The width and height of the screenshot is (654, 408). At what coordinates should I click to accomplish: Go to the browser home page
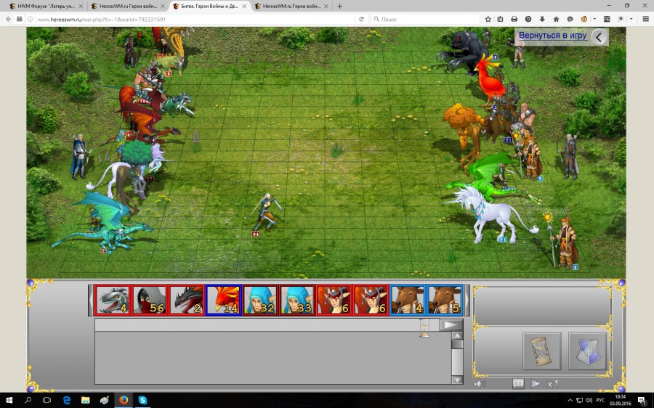coord(556,19)
